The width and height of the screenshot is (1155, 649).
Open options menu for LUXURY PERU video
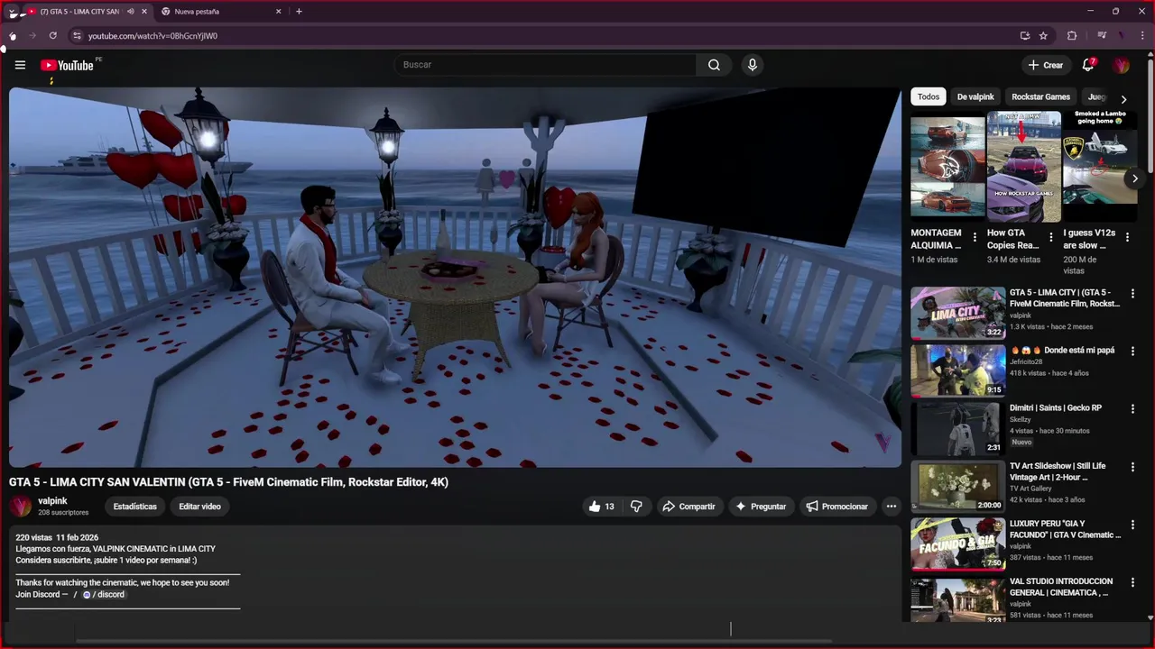(x=1132, y=525)
